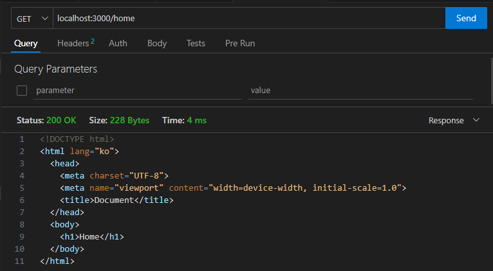Click the parameter name field

[x=138, y=91]
